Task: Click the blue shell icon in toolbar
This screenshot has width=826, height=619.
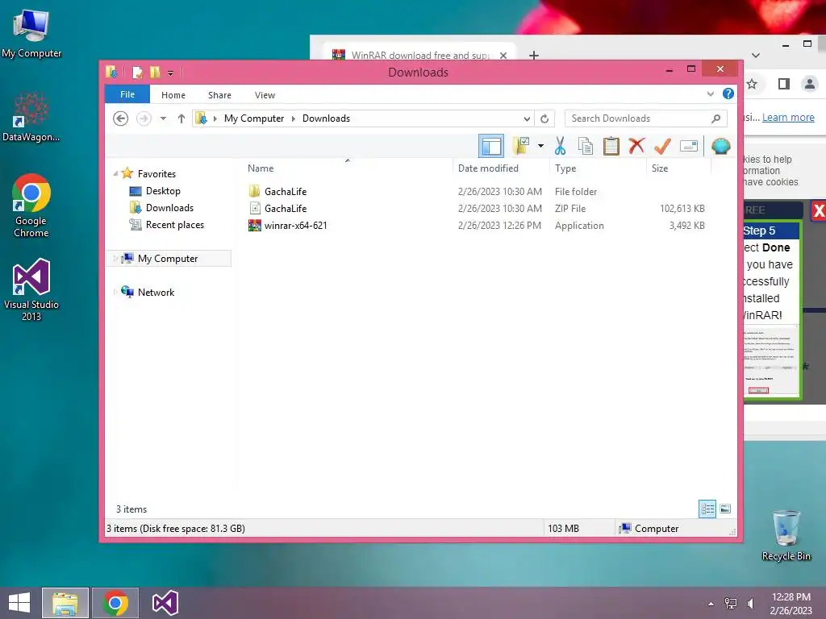Action: [720, 146]
